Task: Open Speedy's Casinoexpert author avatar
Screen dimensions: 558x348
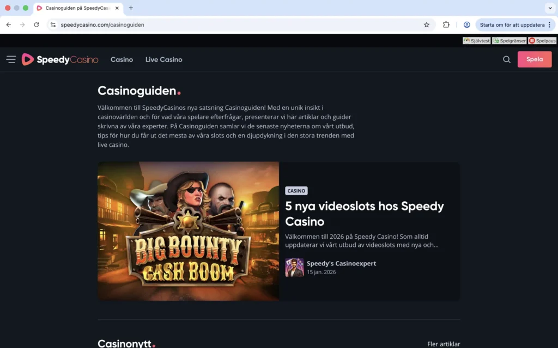Action: coord(295,268)
